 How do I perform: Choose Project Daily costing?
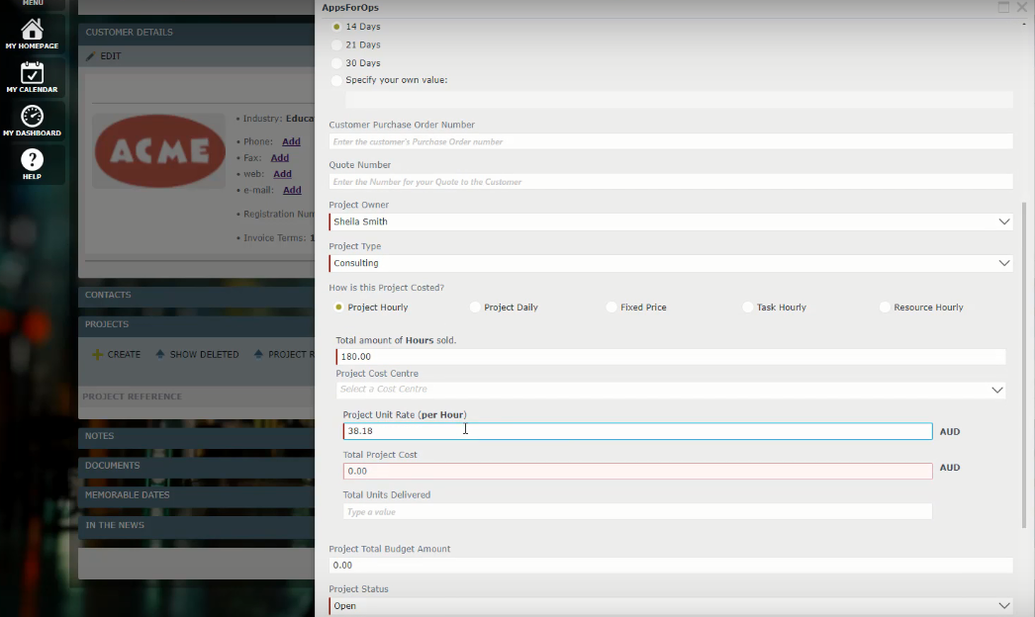(x=475, y=307)
